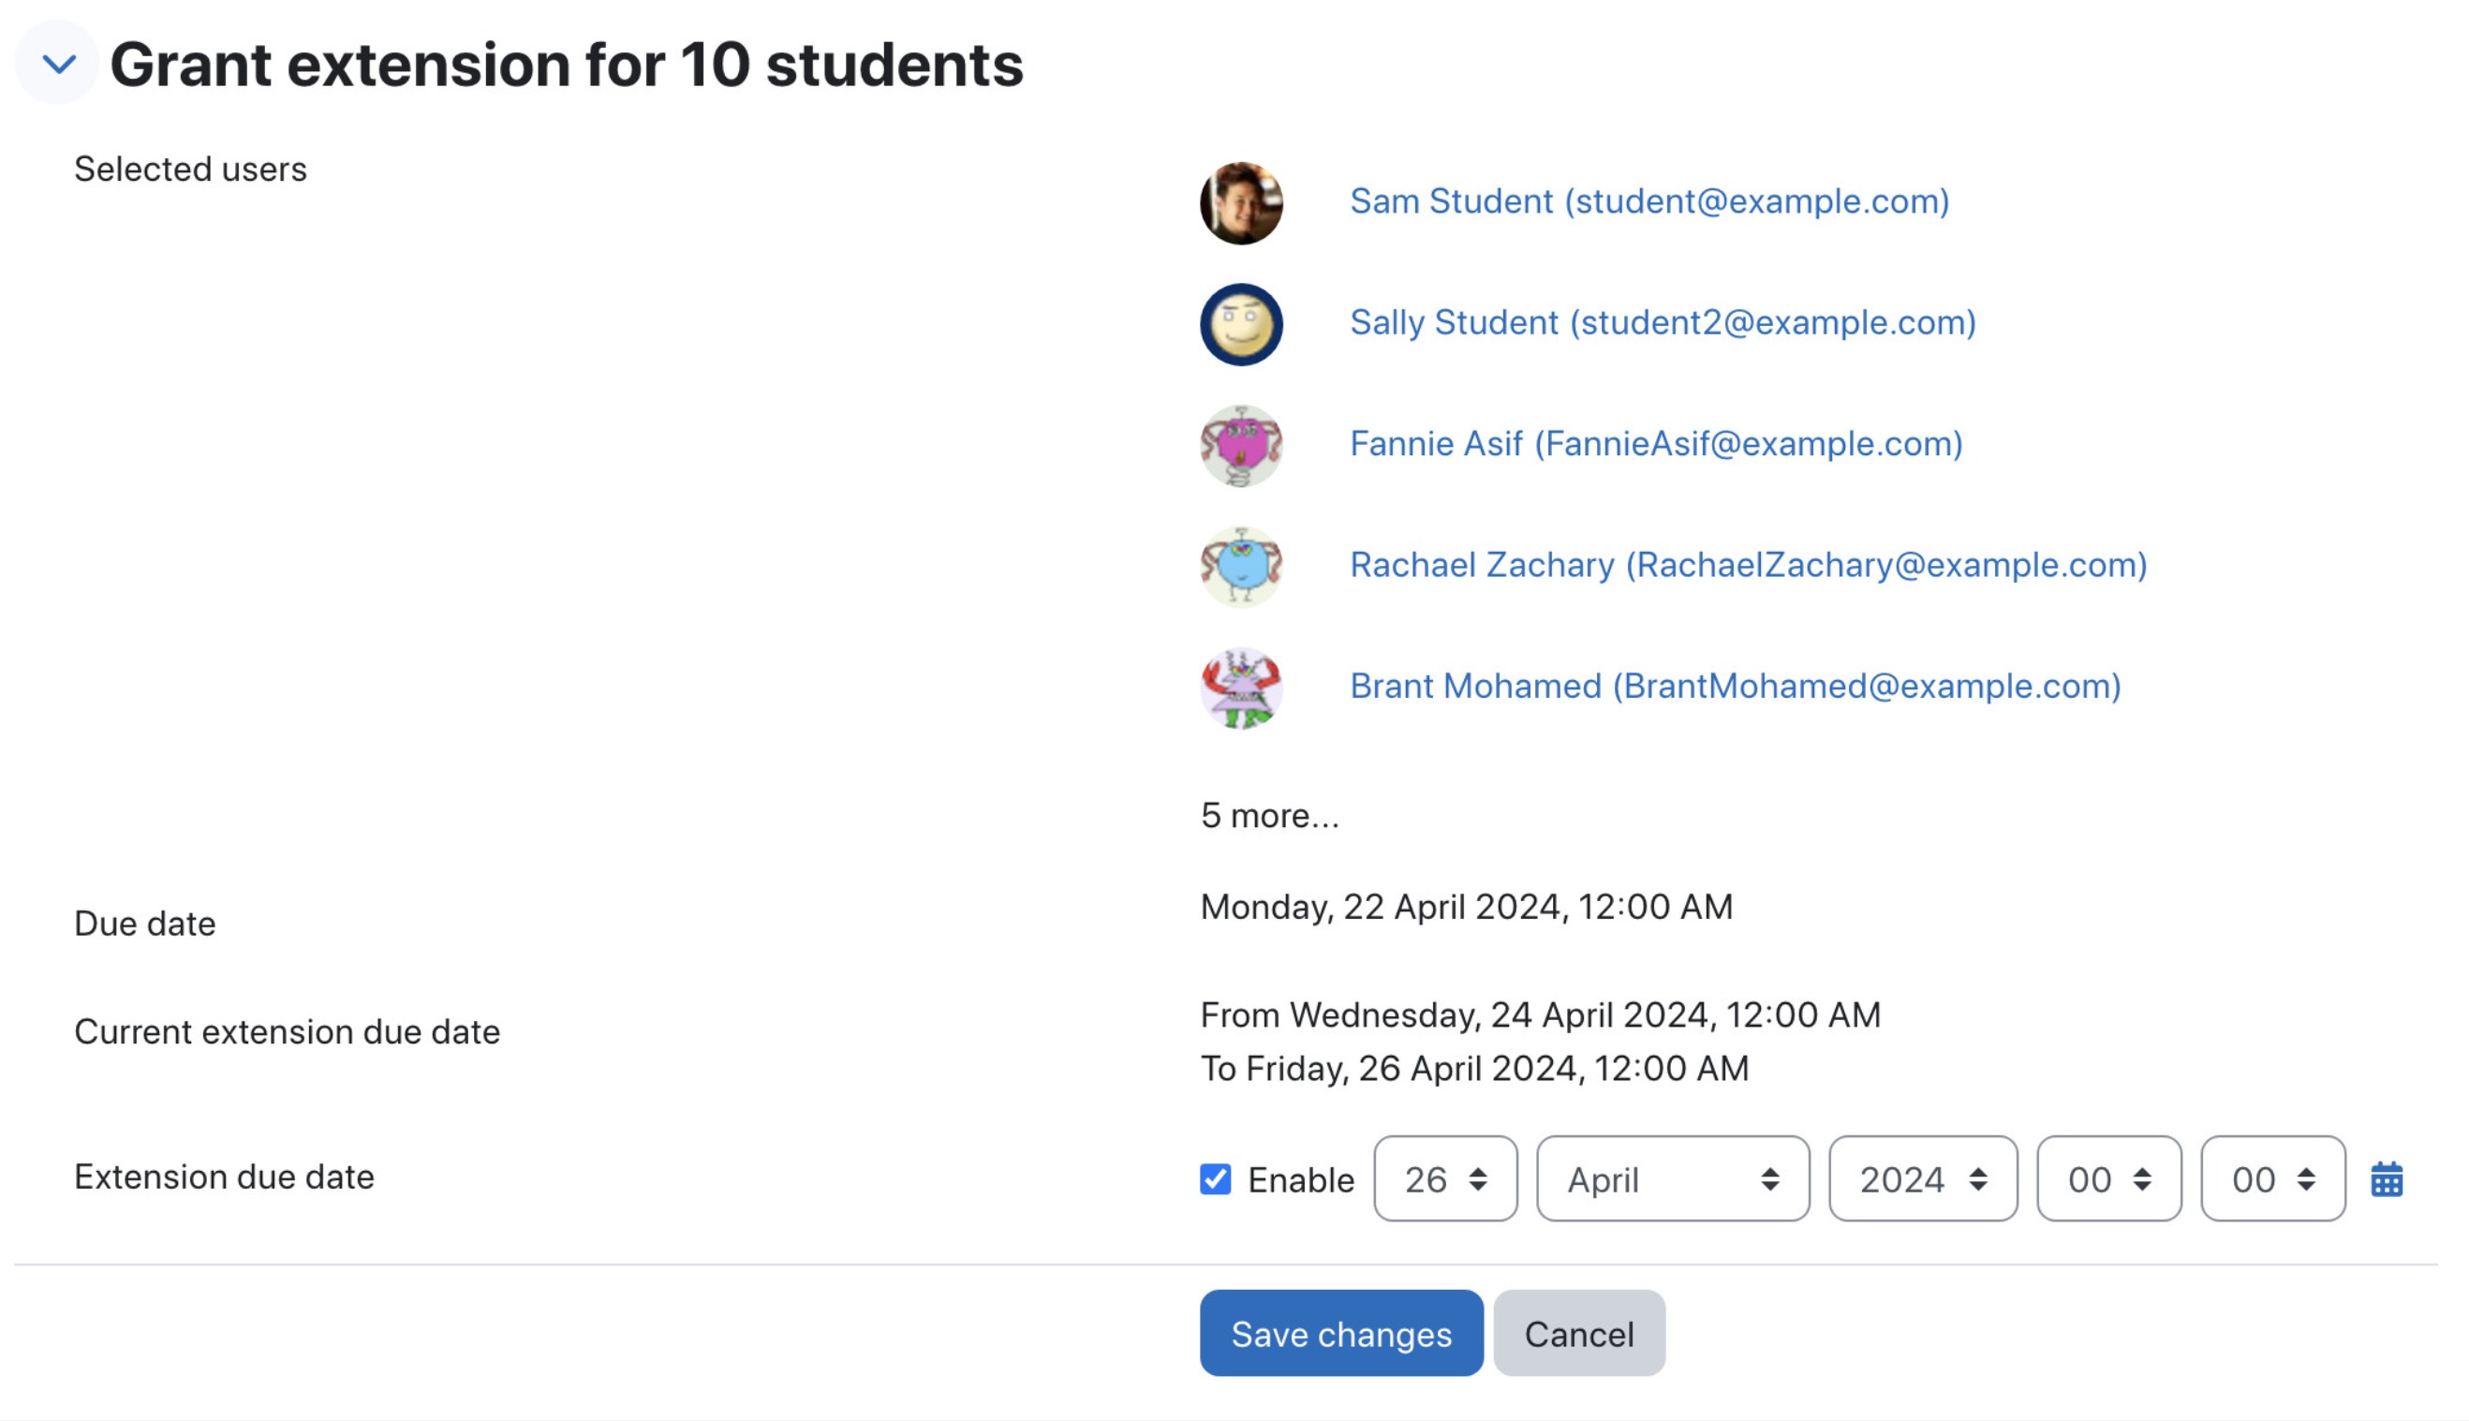Click Sam Student's profile photo
Image resolution: width=2469 pixels, height=1421 pixels.
click(1240, 203)
